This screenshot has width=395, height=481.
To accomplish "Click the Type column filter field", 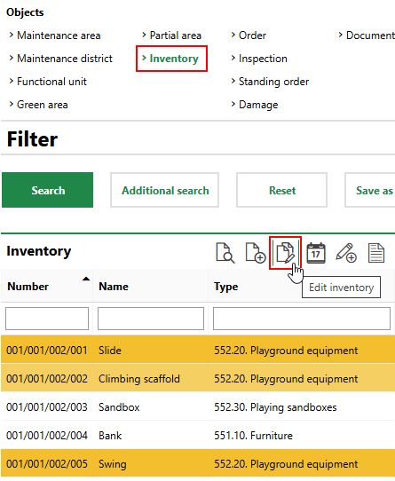I will (302, 319).
